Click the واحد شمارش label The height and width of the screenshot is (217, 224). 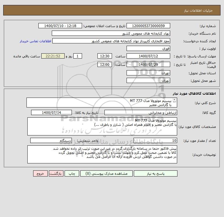coord(88,141)
